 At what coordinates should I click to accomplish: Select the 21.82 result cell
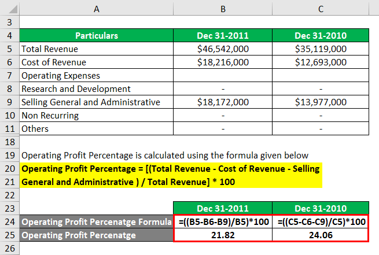(x=223, y=235)
